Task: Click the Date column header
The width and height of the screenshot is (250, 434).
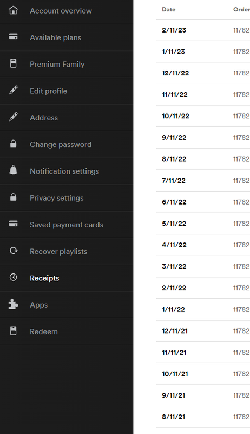Action: (169, 9)
